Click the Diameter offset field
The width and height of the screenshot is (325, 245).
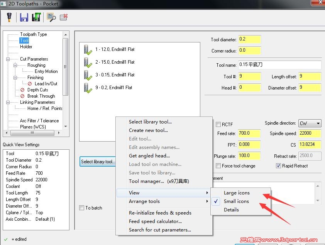pyautogui.click(x=310, y=88)
